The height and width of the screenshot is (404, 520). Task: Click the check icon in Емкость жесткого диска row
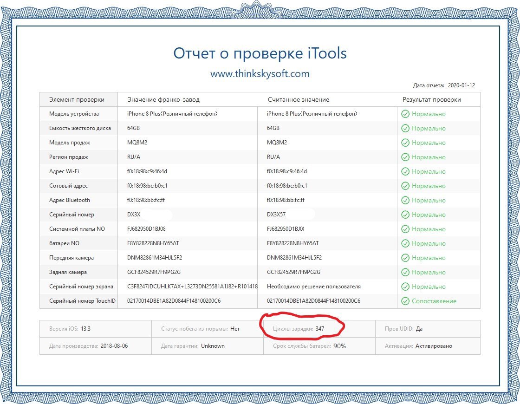click(405, 128)
